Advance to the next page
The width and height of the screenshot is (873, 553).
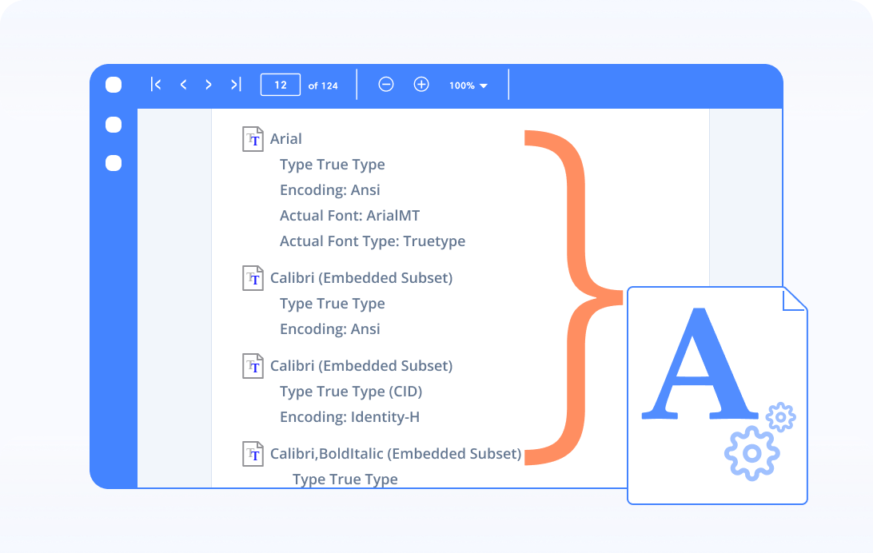point(209,84)
